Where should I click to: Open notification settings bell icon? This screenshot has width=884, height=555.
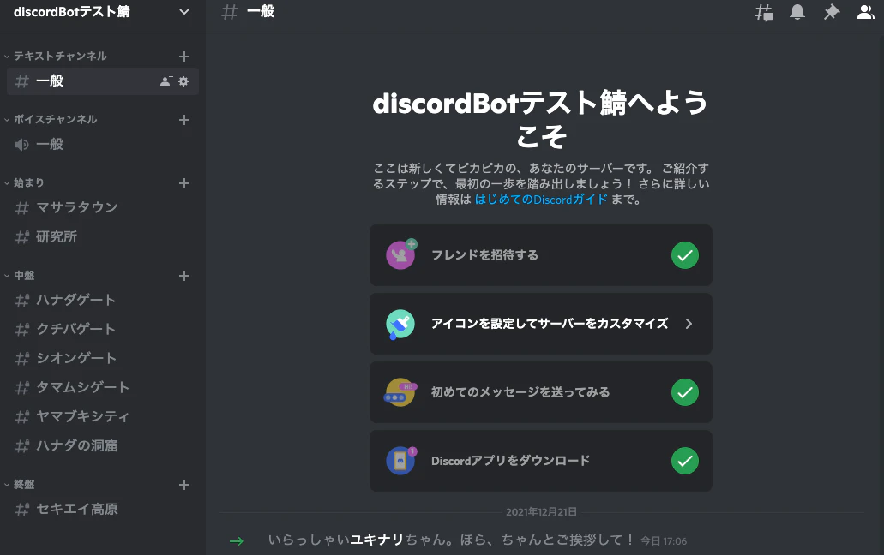(x=797, y=12)
